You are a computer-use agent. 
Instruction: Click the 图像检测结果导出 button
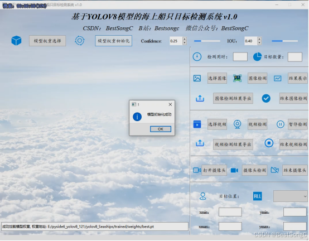coord(233,98)
